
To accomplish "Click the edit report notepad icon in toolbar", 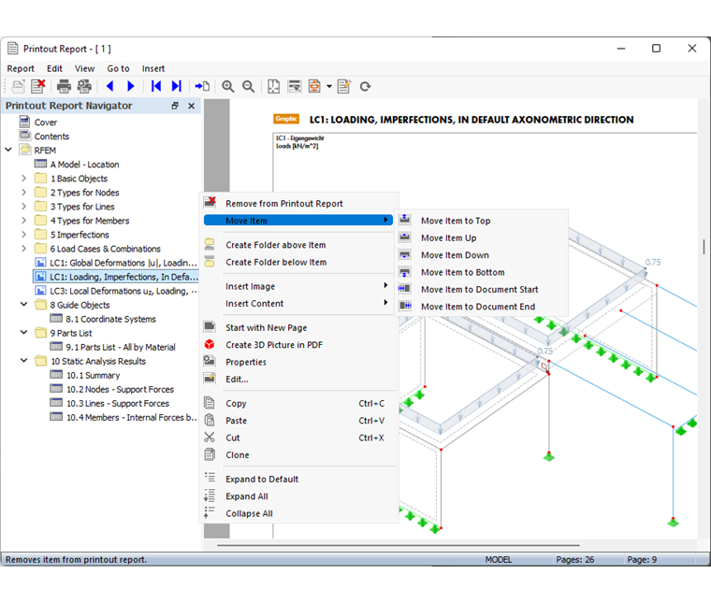I will [344, 86].
